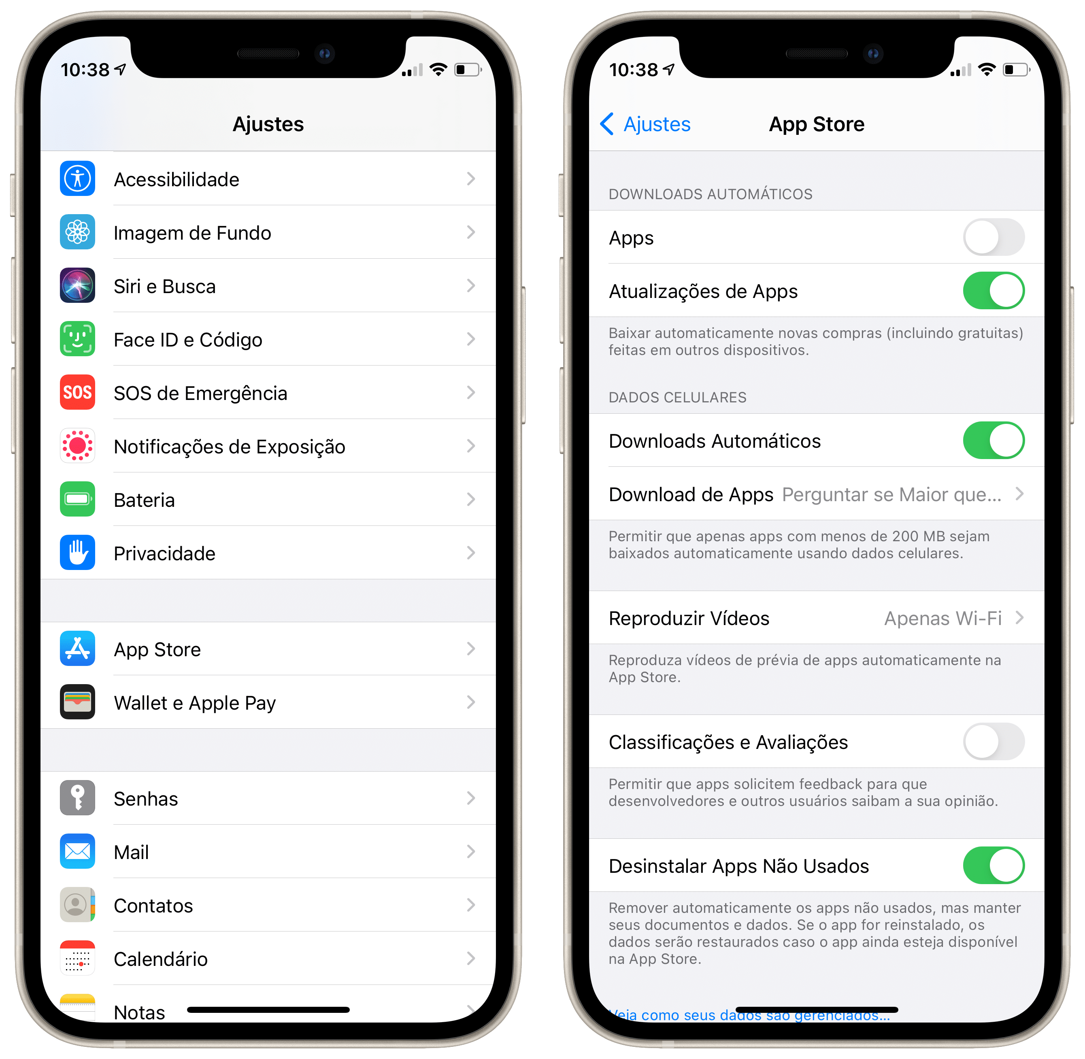The image size is (1085, 1059).
Task: Open Siri e Busca settings
Action: click(272, 286)
